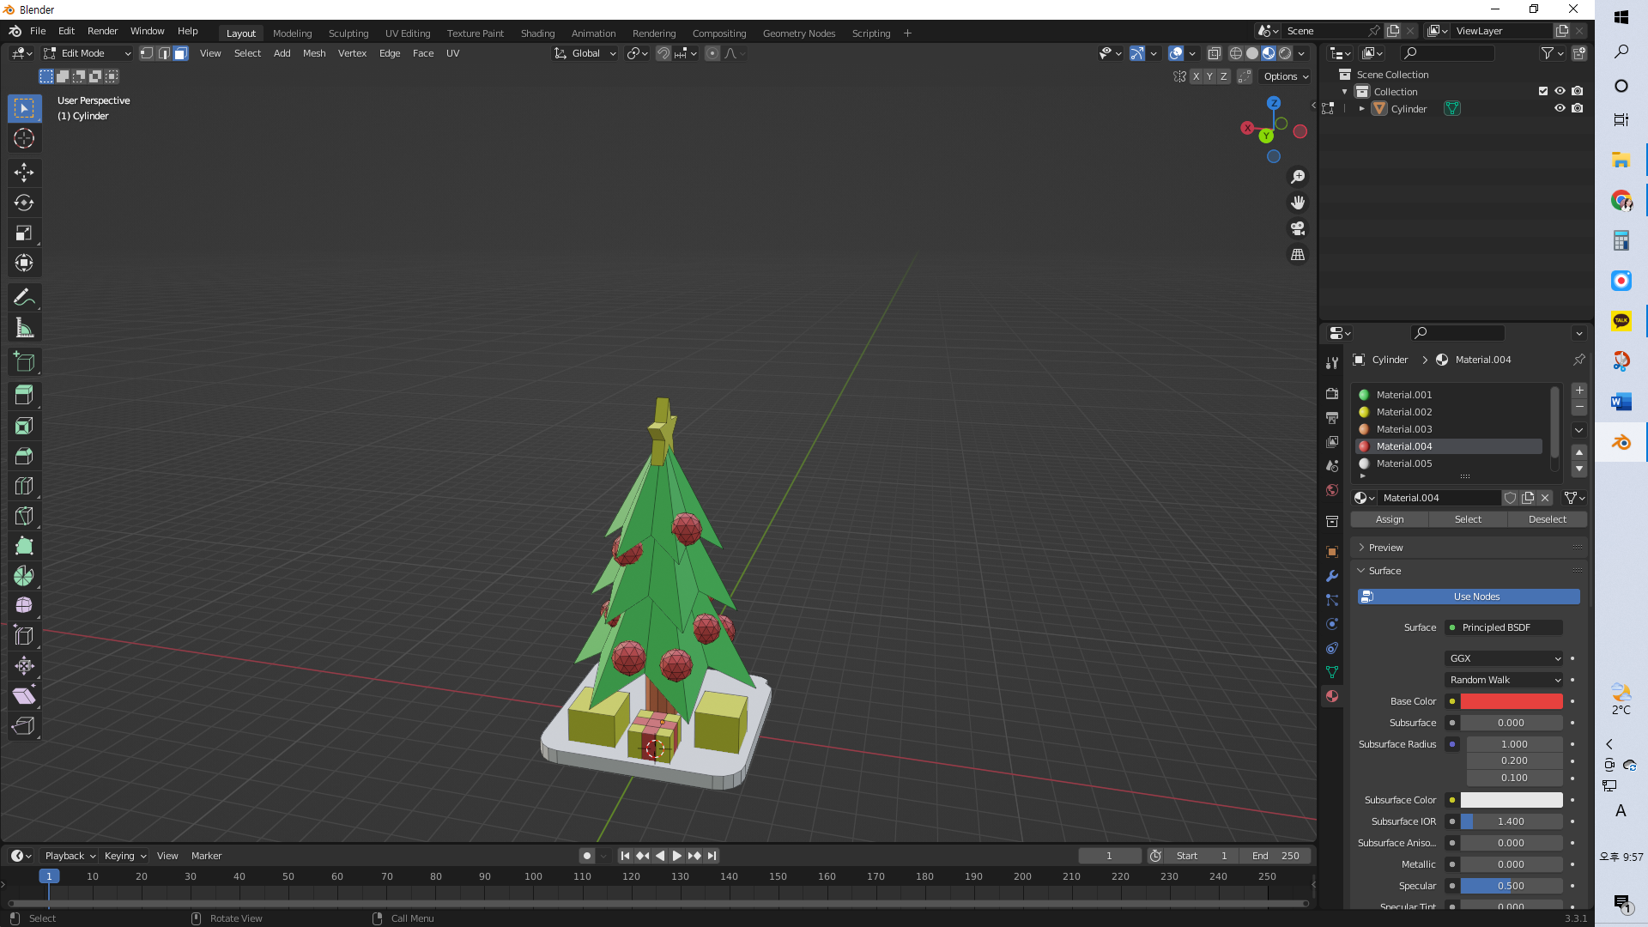Toggle X-ray display

click(x=1214, y=53)
